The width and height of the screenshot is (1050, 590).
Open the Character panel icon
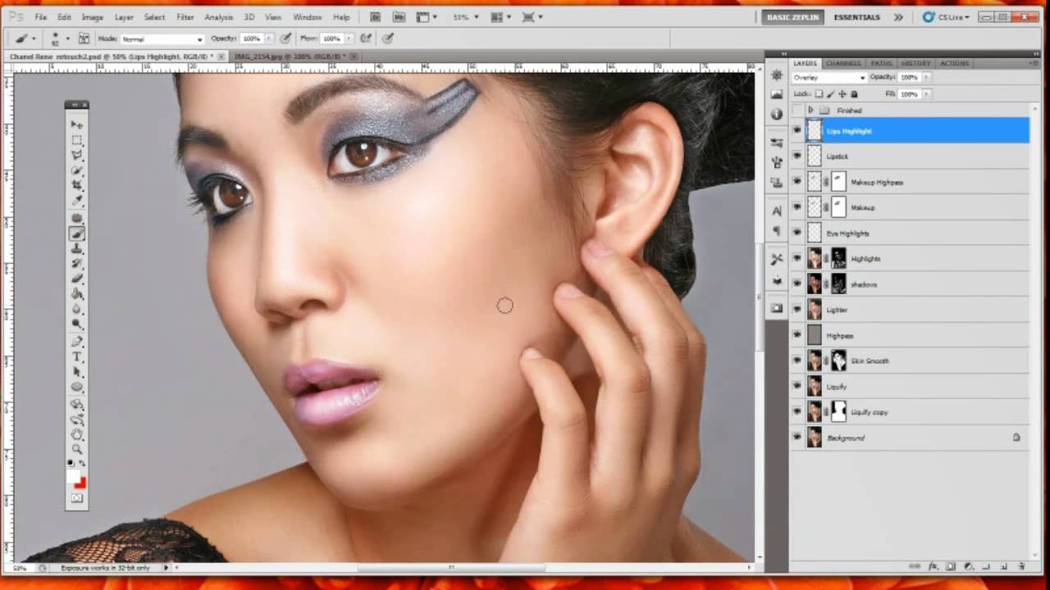pyautogui.click(x=777, y=211)
